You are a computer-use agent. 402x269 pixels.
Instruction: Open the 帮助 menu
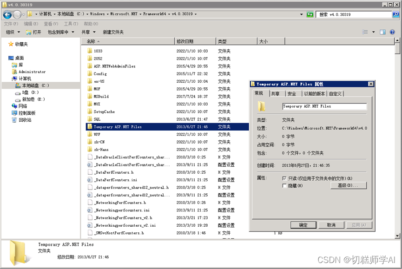pos(91,24)
